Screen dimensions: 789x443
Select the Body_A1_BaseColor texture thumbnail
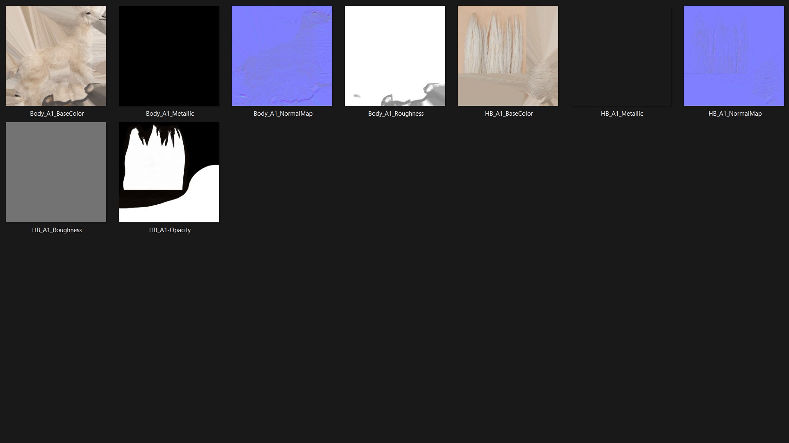pos(56,56)
